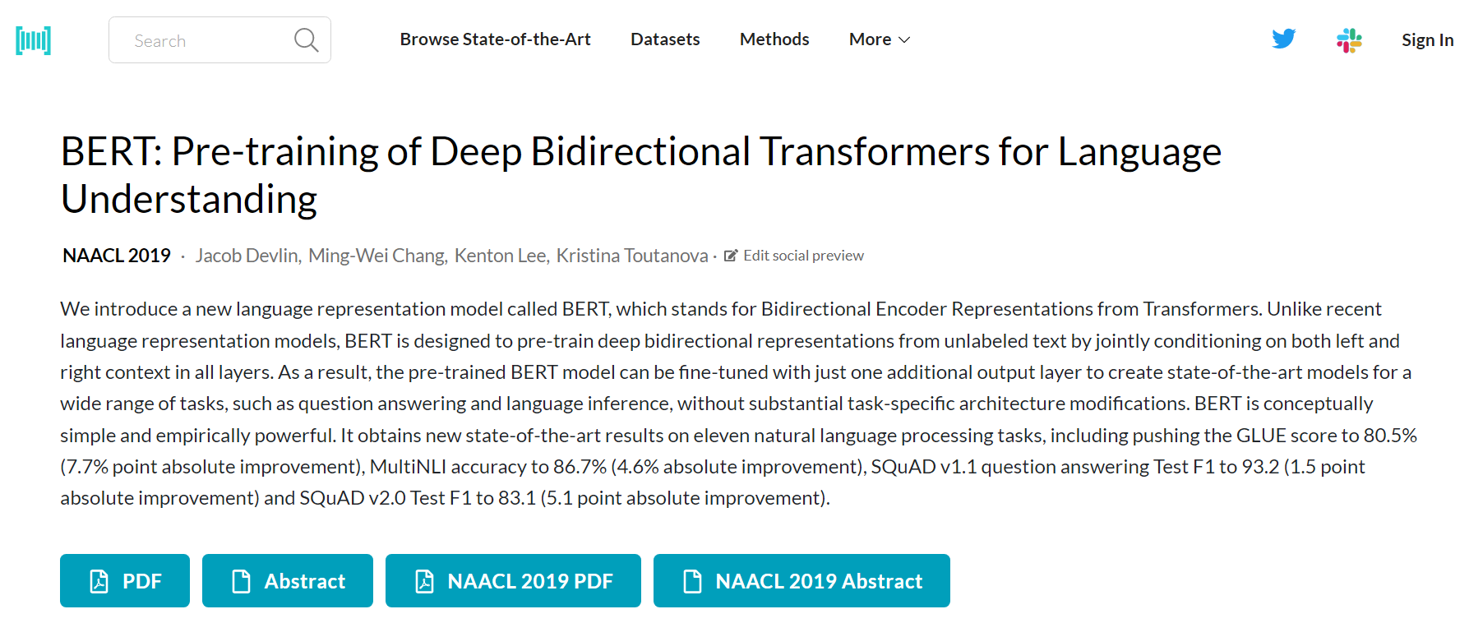Go to the Datasets page
1469x623 pixels.
[665, 39]
